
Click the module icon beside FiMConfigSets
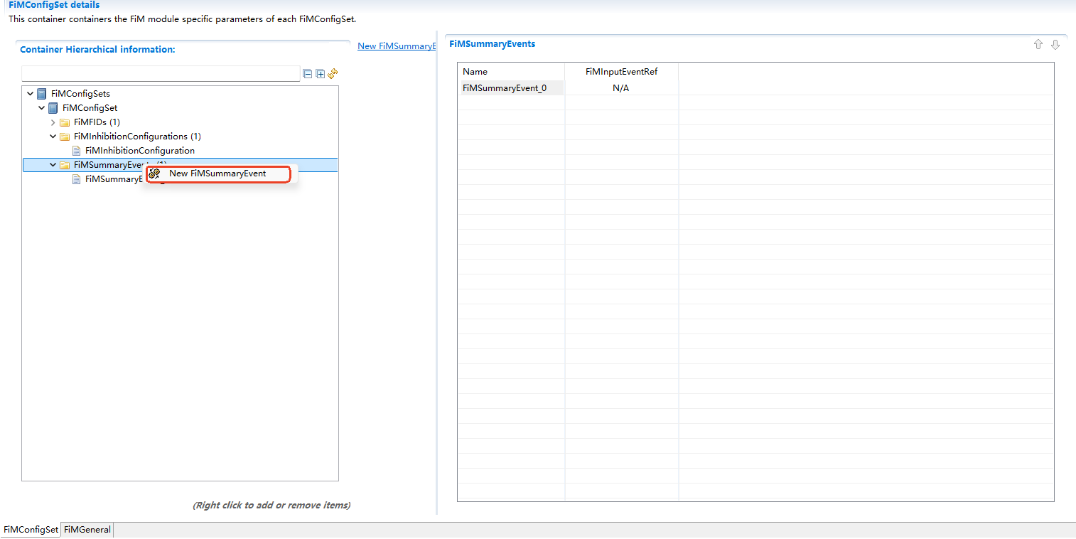41,93
